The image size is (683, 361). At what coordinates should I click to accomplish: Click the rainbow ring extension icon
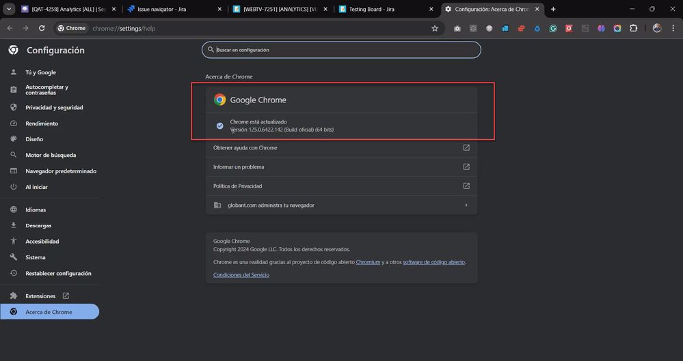point(617,28)
